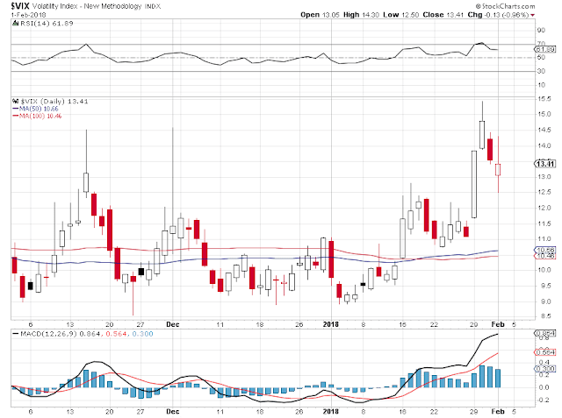The width and height of the screenshot is (562, 418).
Task: Click the RSI 30 axis label
Action: pyautogui.click(x=541, y=71)
